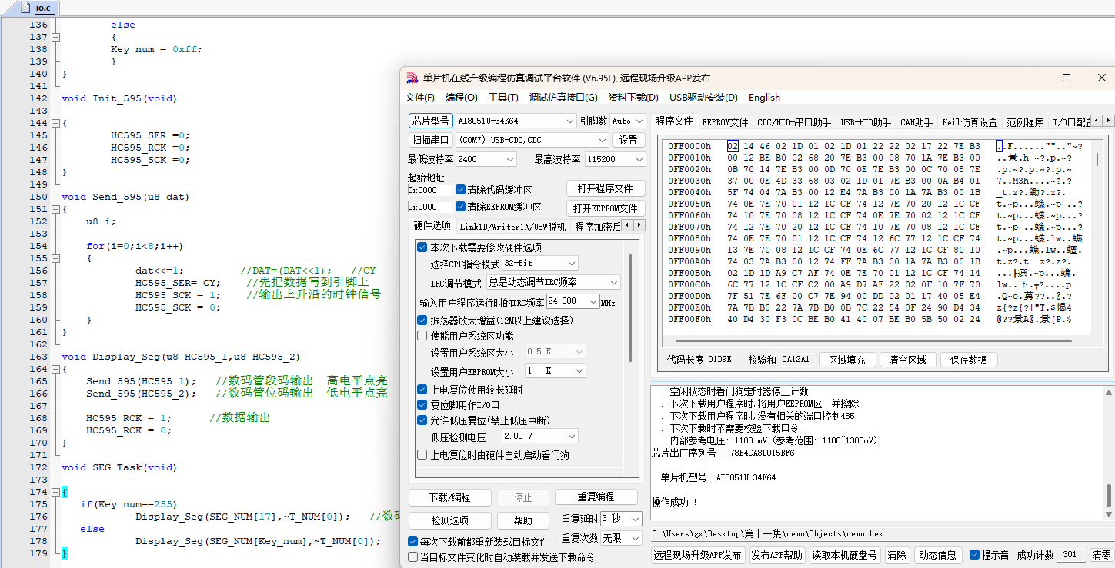
Task: Collapse the Send_595 function fold marker
Action: (55, 209)
